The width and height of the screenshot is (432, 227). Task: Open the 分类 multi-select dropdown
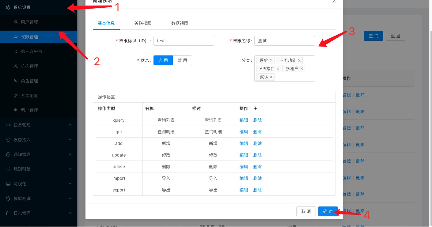[294, 77]
